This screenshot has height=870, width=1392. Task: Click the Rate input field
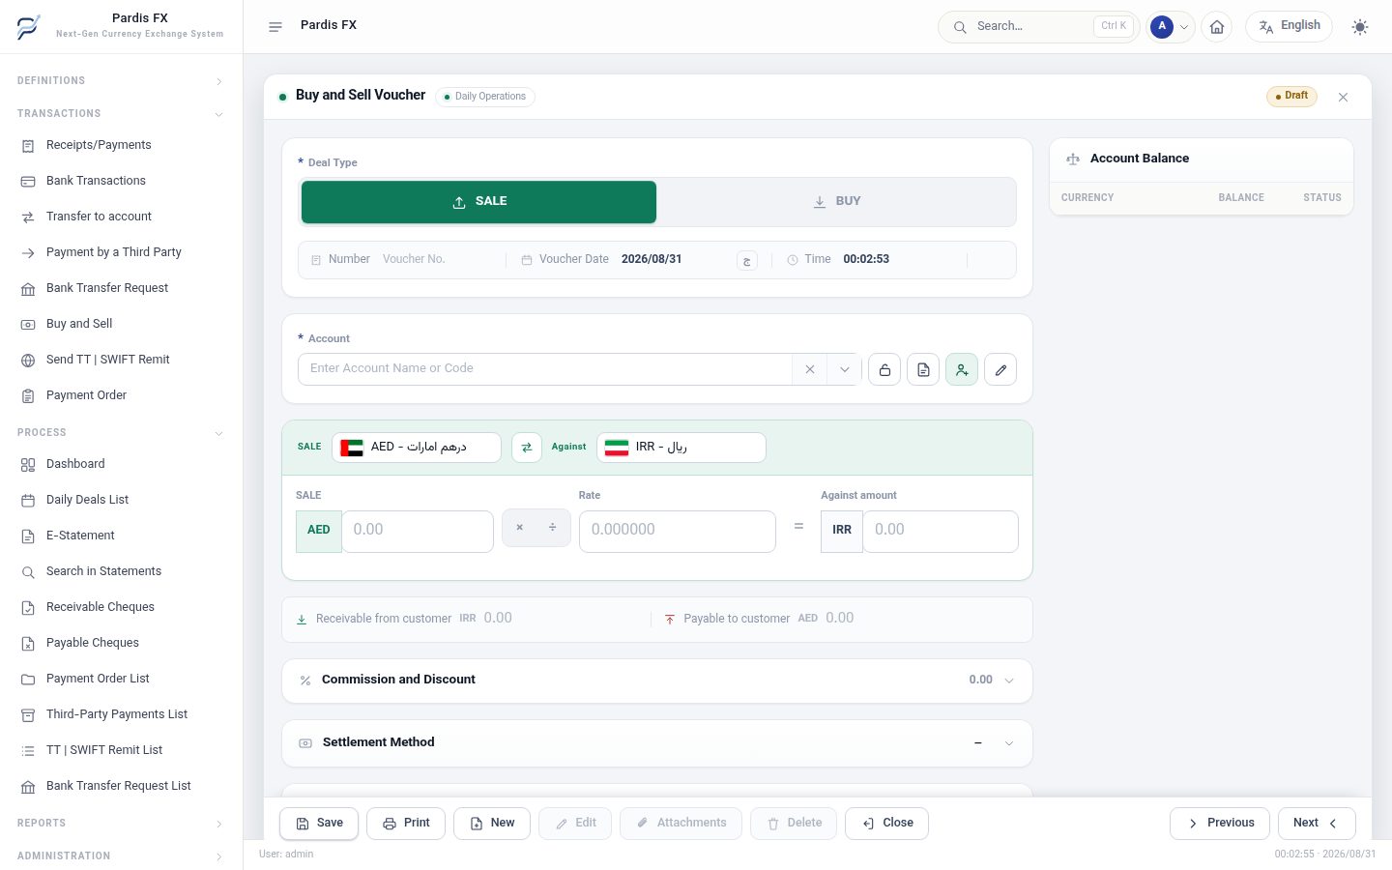678,532
